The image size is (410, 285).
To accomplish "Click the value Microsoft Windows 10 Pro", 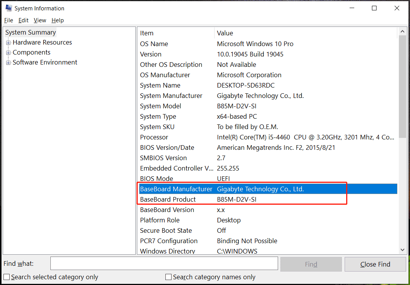I will [255, 44].
